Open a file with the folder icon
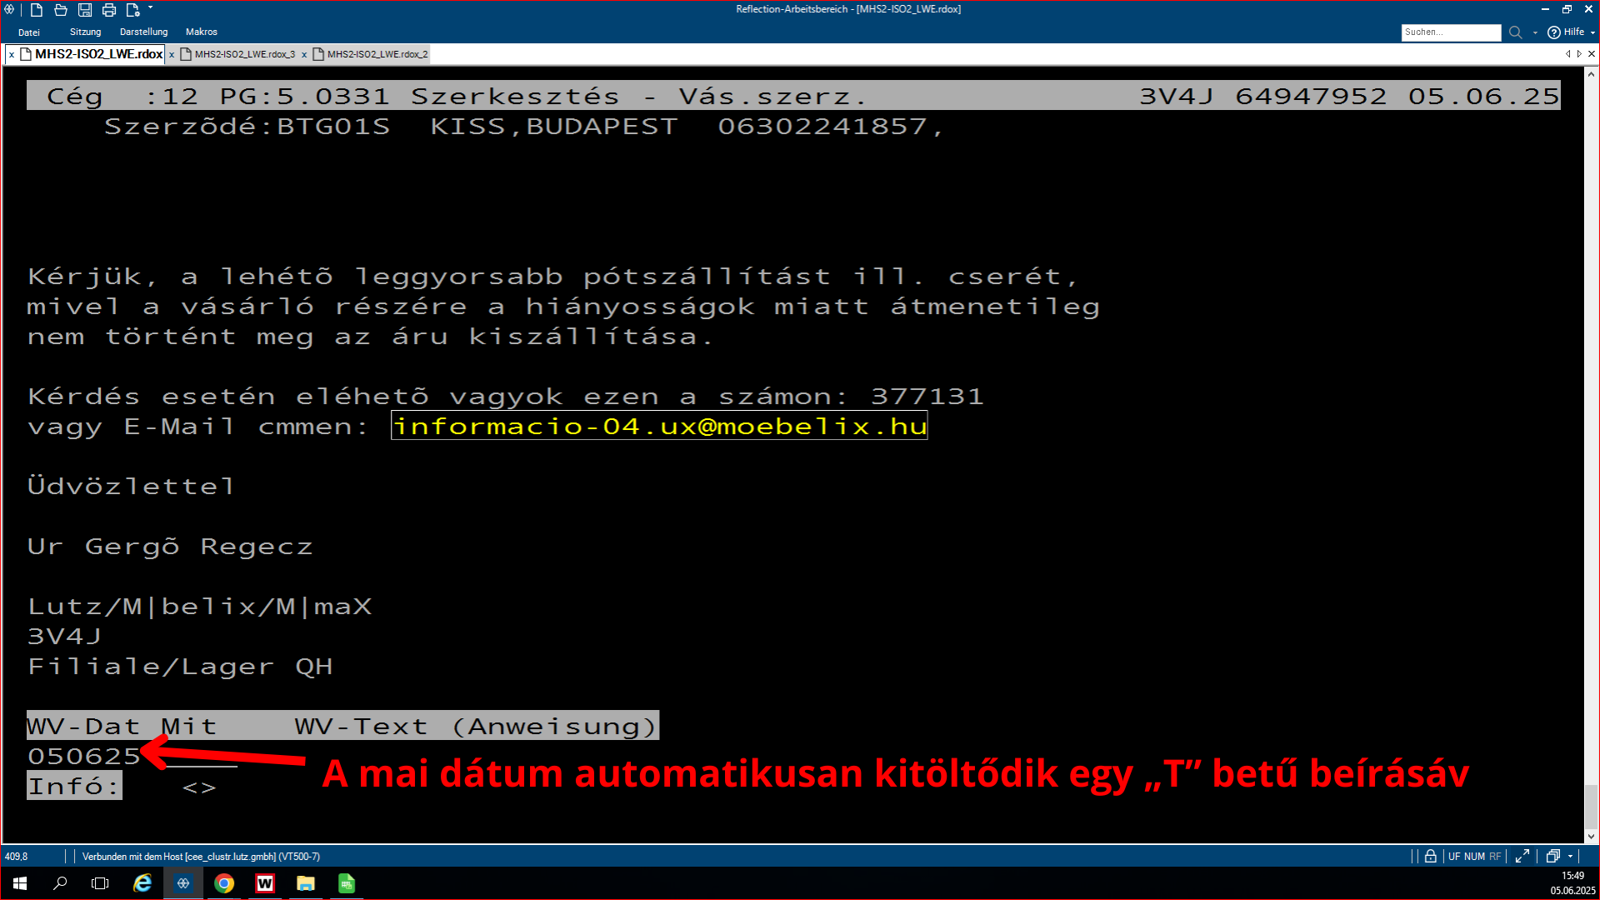 pos(61,10)
